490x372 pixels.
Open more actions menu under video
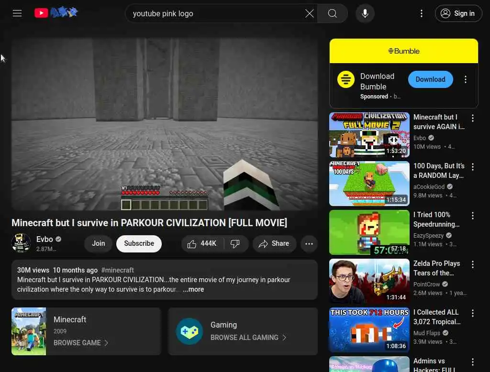pyautogui.click(x=309, y=244)
